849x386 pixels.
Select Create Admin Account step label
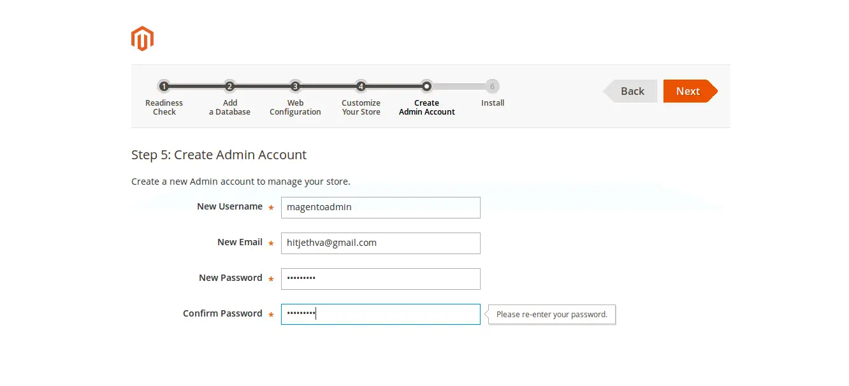[x=426, y=108]
